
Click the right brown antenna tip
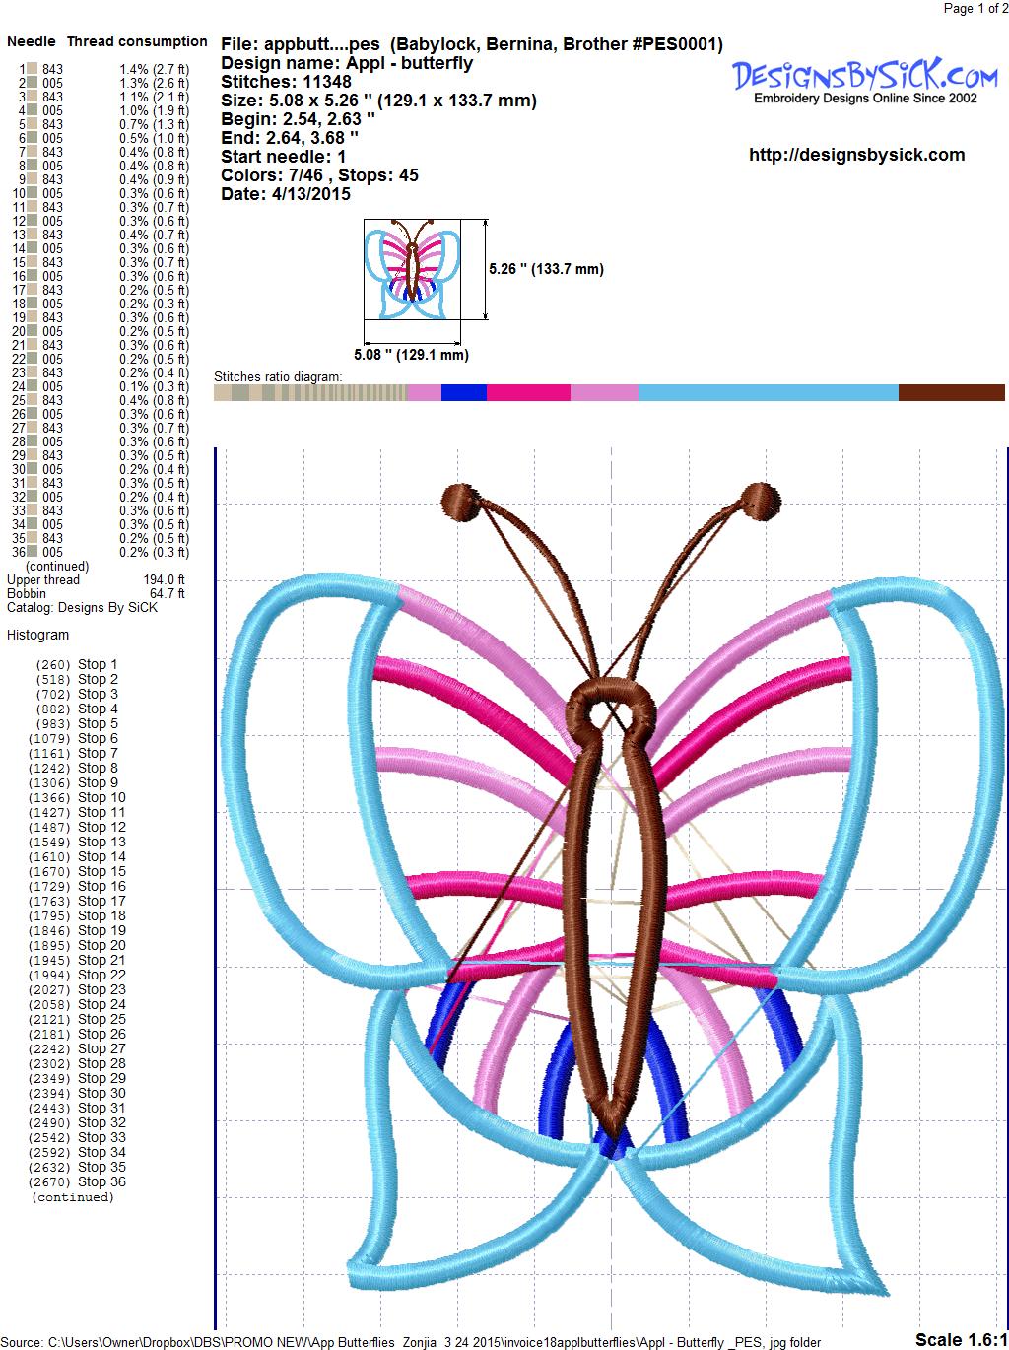pos(760,499)
